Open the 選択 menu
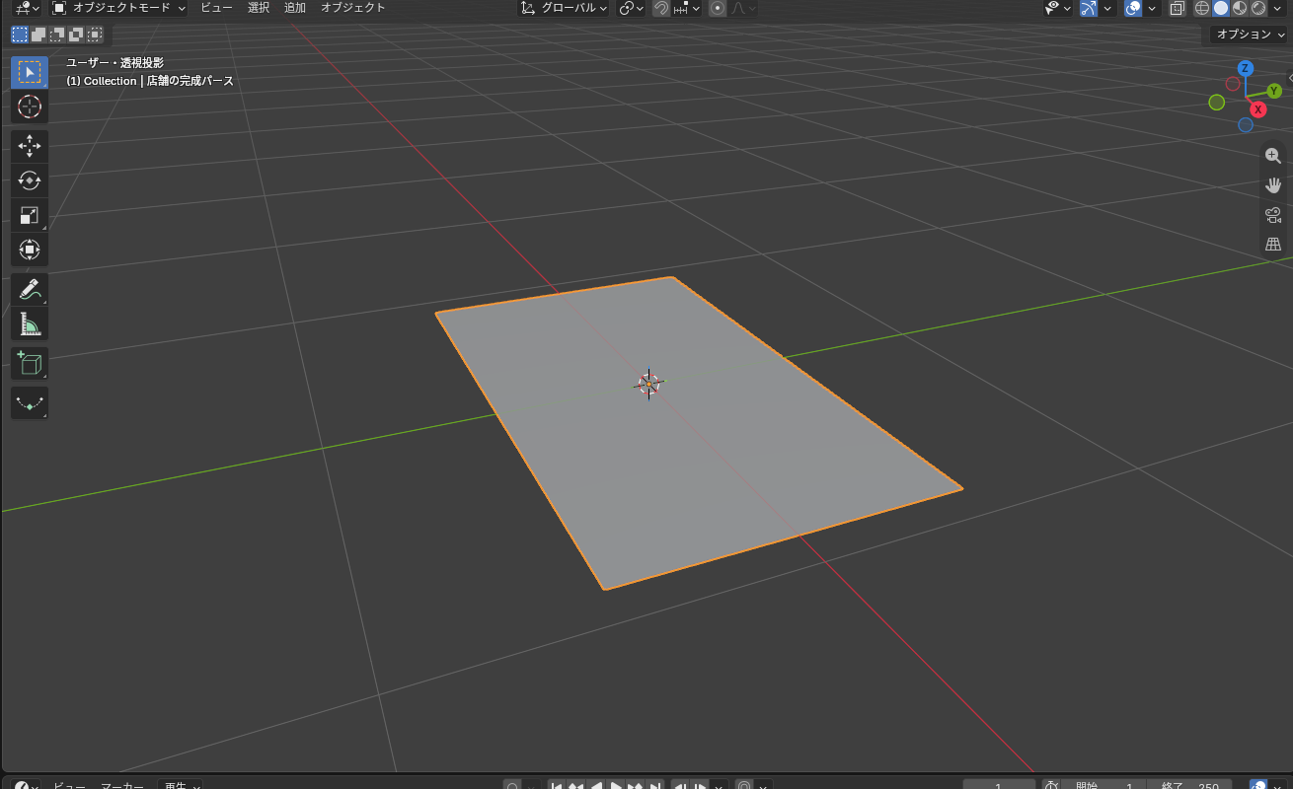 (x=259, y=8)
